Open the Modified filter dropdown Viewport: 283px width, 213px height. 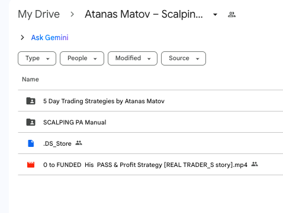pos(133,58)
